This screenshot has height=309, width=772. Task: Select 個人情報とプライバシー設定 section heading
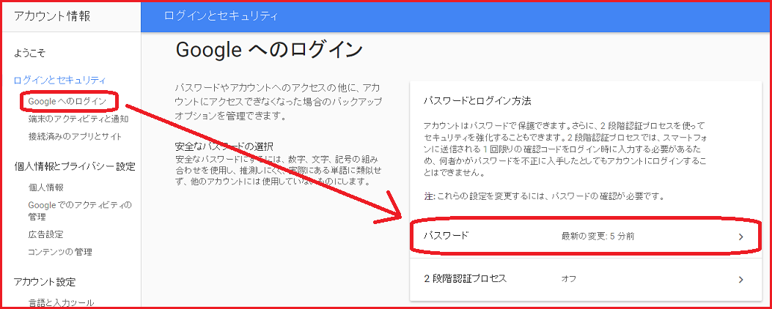74,167
